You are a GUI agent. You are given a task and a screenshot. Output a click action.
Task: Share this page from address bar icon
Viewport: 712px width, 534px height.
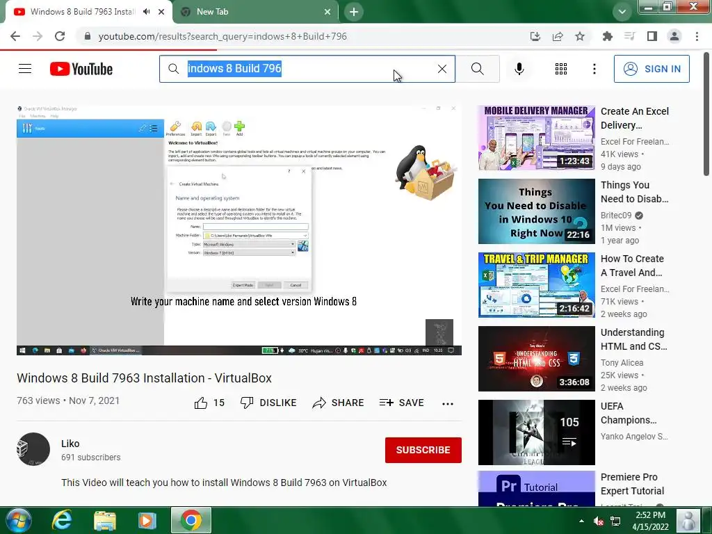[x=558, y=36]
